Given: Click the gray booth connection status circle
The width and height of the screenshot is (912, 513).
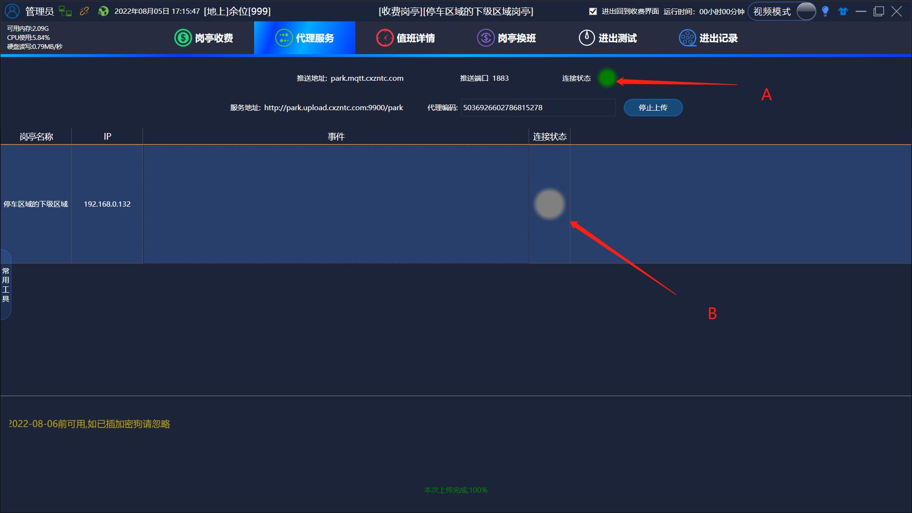Looking at the screenshot, I should (550, 204).
